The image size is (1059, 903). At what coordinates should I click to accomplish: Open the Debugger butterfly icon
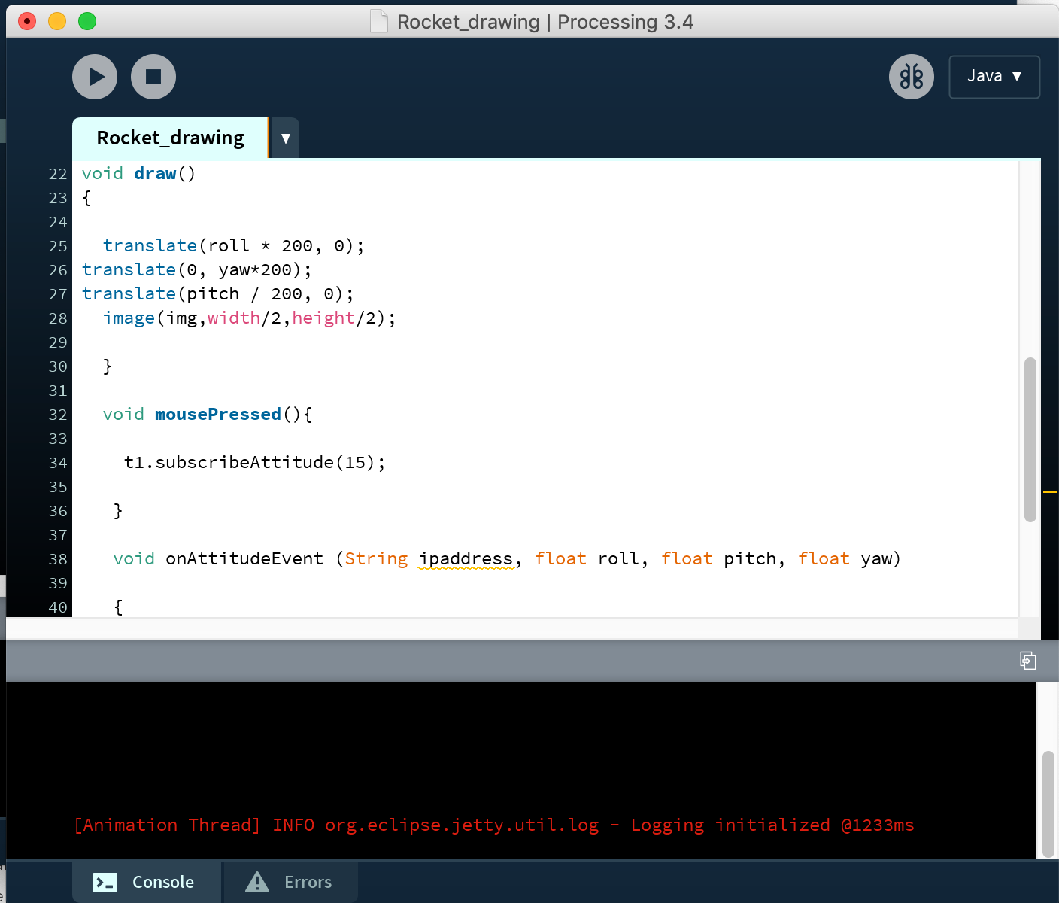(912, 77)
